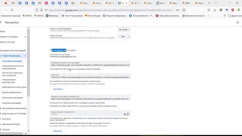
Task: Click the Настроить button
Action: tap(58, 89)
